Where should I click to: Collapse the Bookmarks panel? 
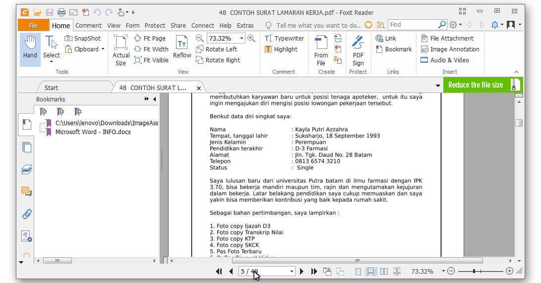point(155,99)
